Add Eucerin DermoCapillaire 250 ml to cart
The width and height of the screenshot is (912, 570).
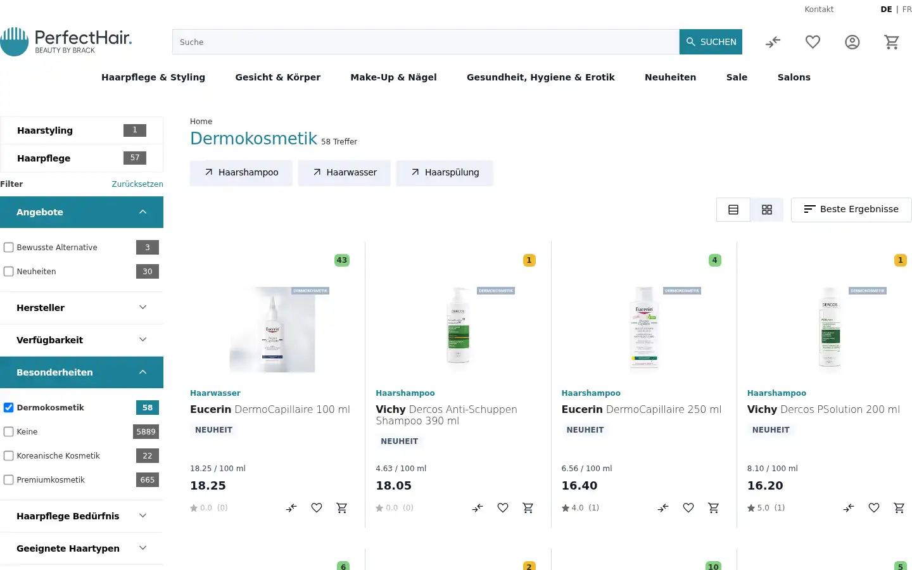click(x=714, y=508)
